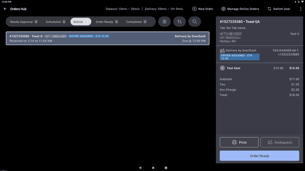Click the TAS-DASHER-66 T. driver name
The height and width of the screenshot is (171, 305).
click(x=286, y=50)
